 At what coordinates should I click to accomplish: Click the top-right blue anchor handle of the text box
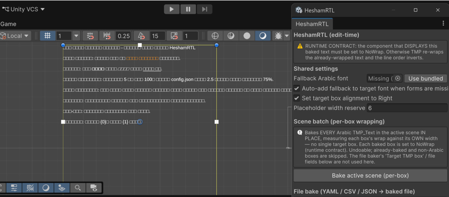click(x=217, y=45)
